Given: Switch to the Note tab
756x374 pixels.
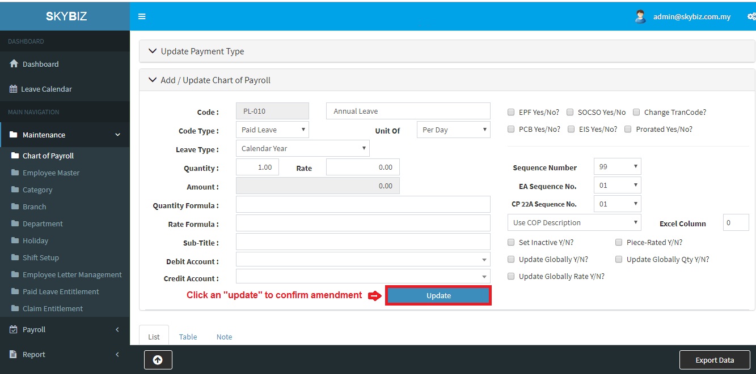Looking at the screenshot, I should click(224, 337).
